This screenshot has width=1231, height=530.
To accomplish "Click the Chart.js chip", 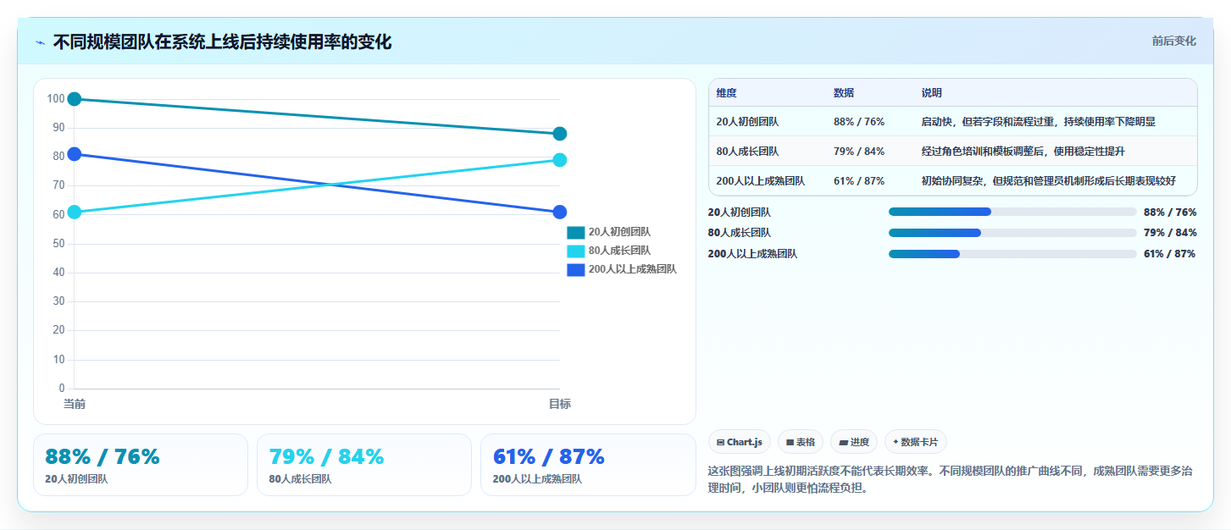I will click(x=740, y=442).
